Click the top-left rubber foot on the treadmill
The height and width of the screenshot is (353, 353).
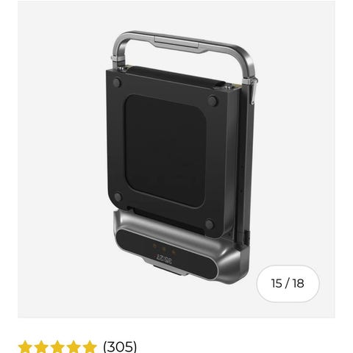117,82
